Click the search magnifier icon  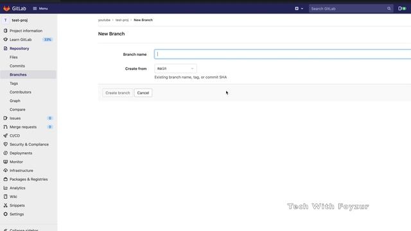[x=389, y=8]
